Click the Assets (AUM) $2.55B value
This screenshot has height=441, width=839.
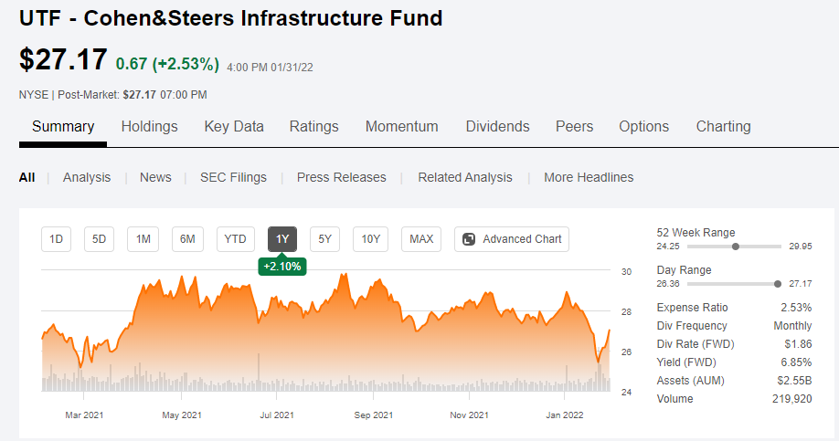pos(794,381)
